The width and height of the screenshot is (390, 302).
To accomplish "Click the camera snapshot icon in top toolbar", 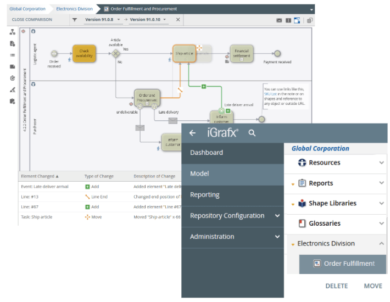I will (x=279, y=20).
